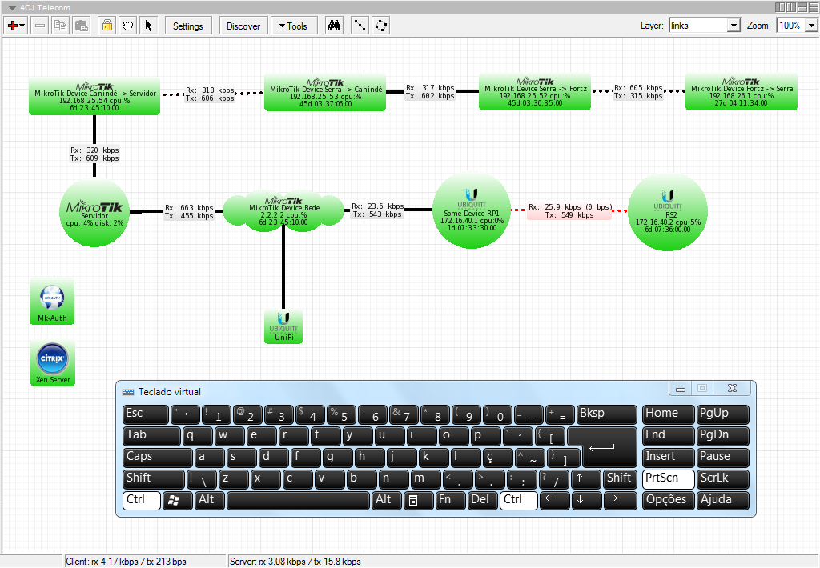
Task: Select the Xen Server Citrix device
Action: (53, 363)
